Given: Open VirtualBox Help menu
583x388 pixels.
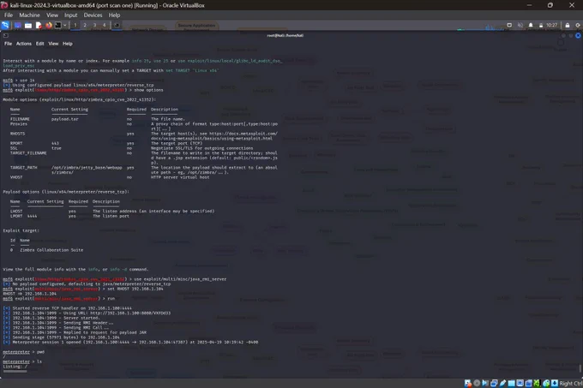Looking at the screenshot, I should (x=114, y=15).
